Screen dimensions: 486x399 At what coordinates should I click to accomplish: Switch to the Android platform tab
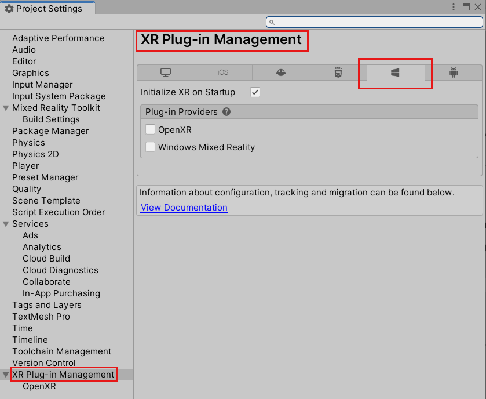click(453, 72)
